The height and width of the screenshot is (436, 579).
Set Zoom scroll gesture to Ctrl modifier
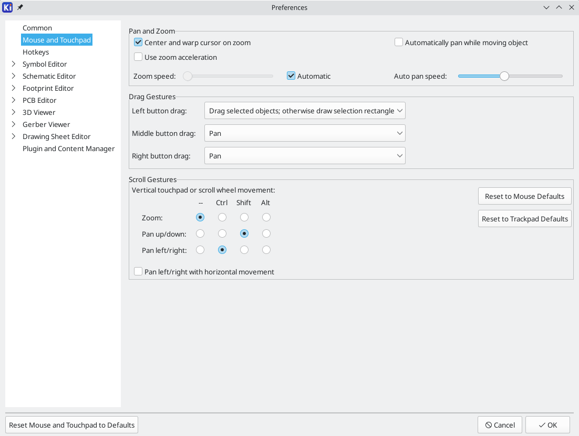pos(222,217)
